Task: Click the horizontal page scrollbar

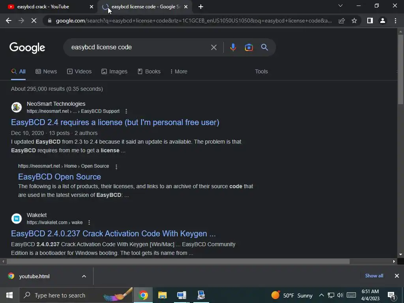Action: tap(178, 262)
